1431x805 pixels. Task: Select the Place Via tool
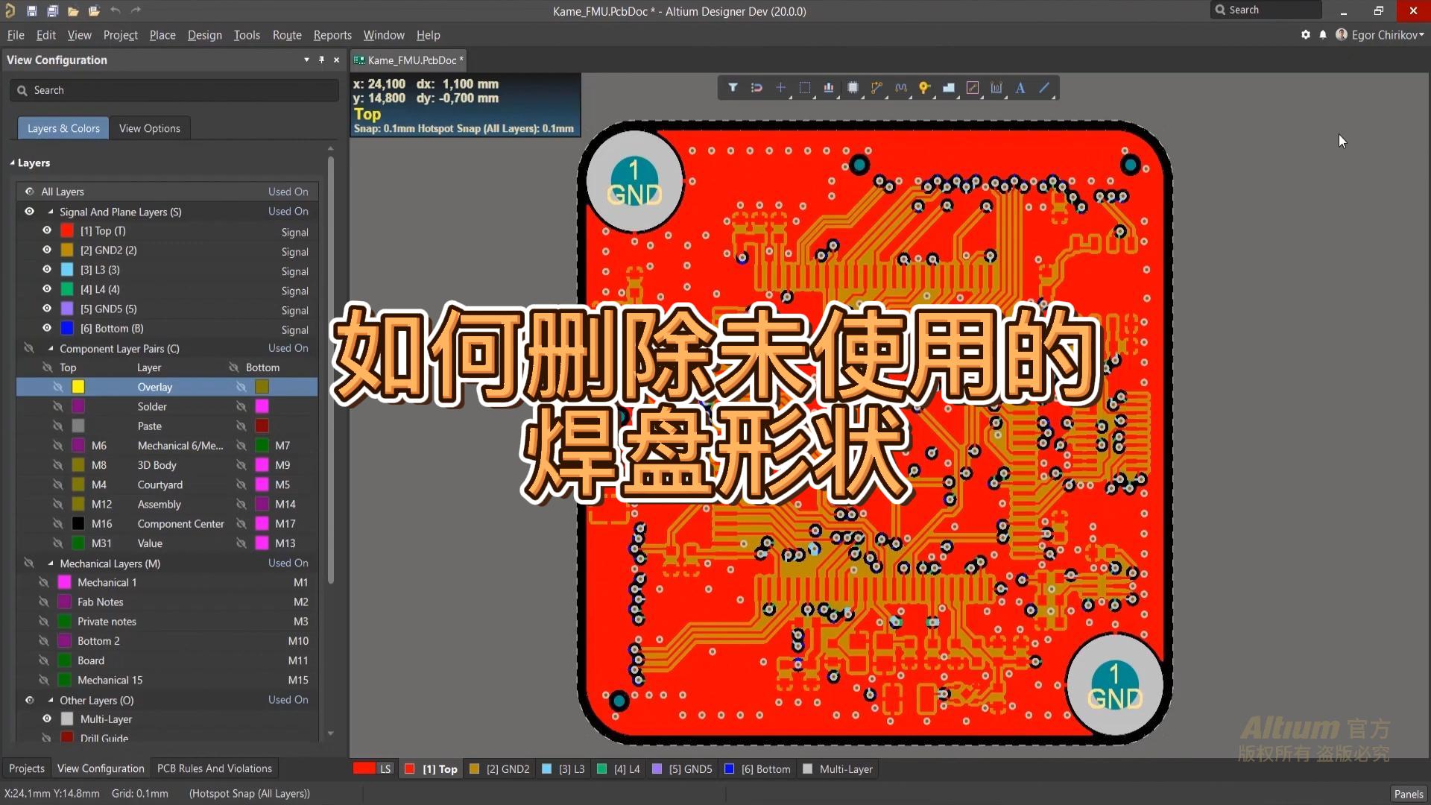point(924,88)
